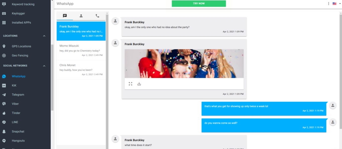The image size is (342, 149).
Task: Switch to the chats messages tab
Action: tap(65, 16)
